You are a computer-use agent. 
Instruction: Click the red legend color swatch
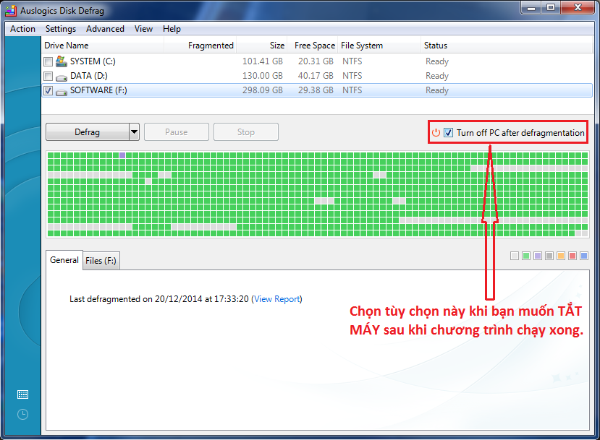point(572,256)
